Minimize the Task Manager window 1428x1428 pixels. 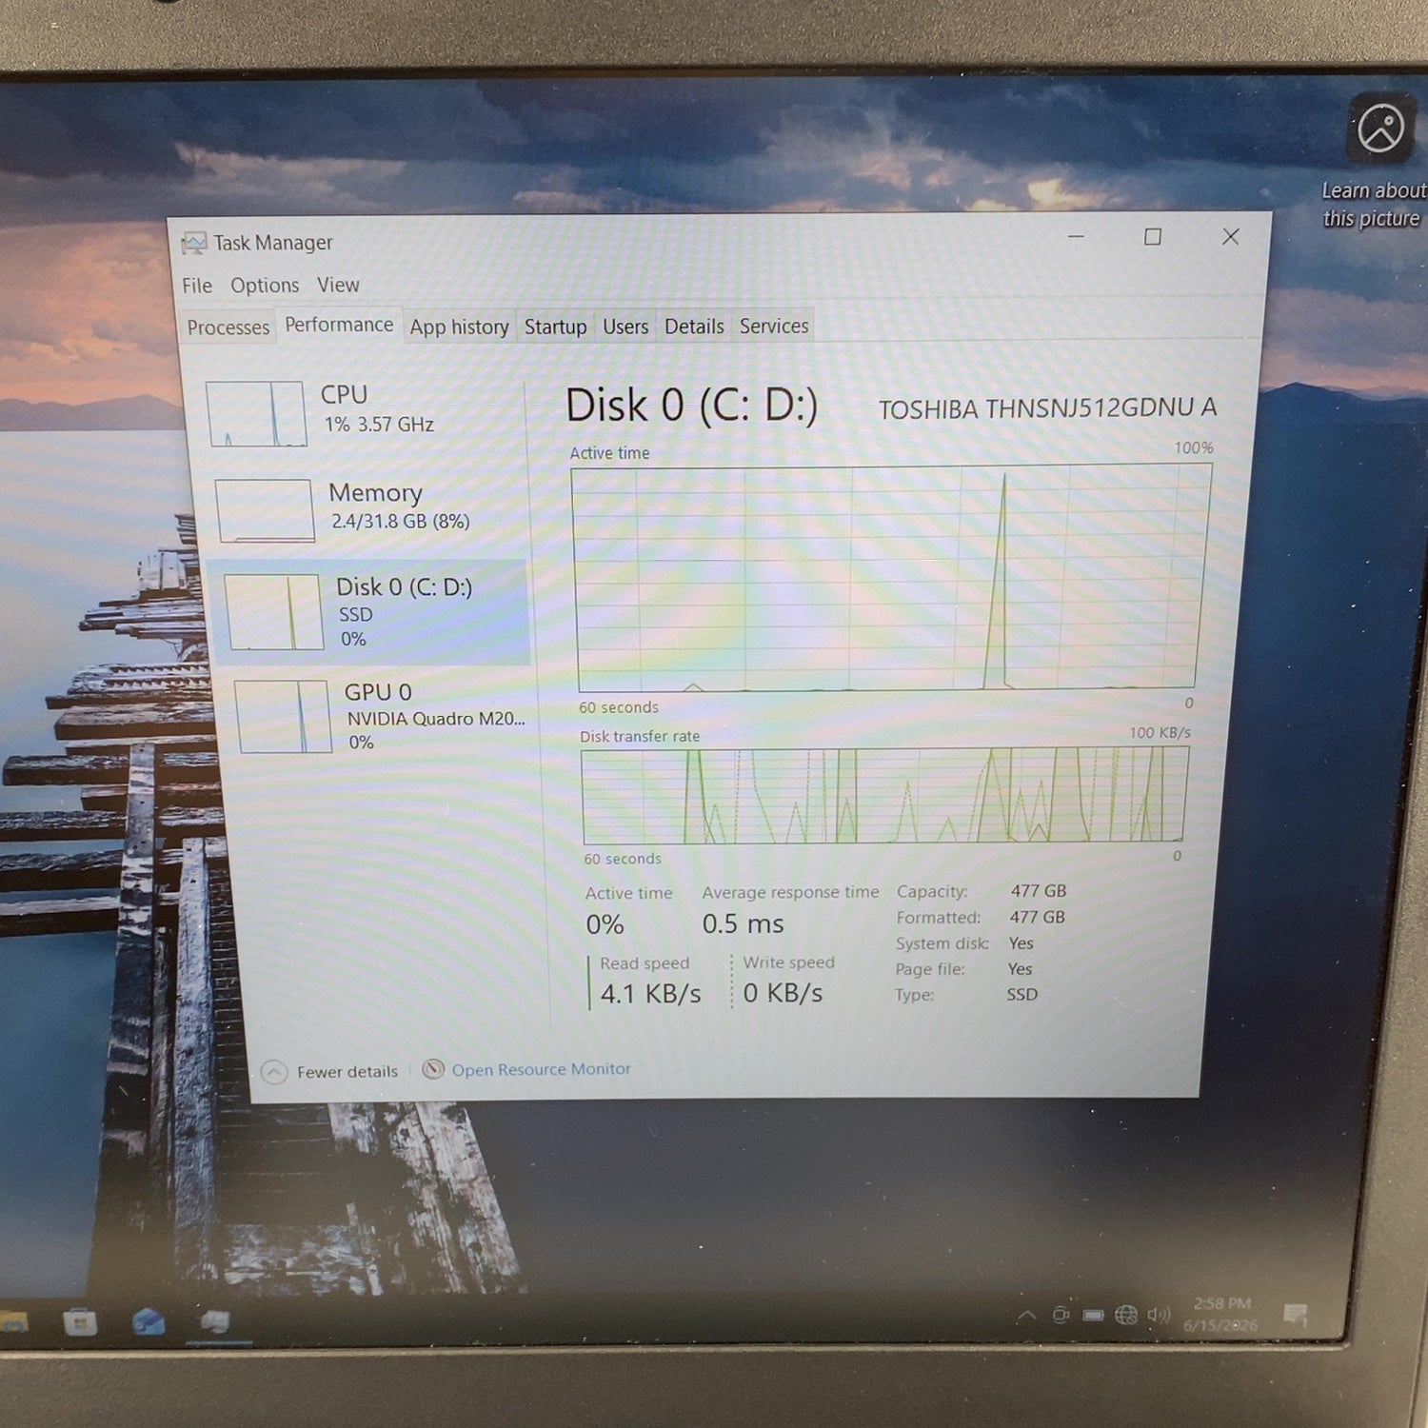point(1076,236)
